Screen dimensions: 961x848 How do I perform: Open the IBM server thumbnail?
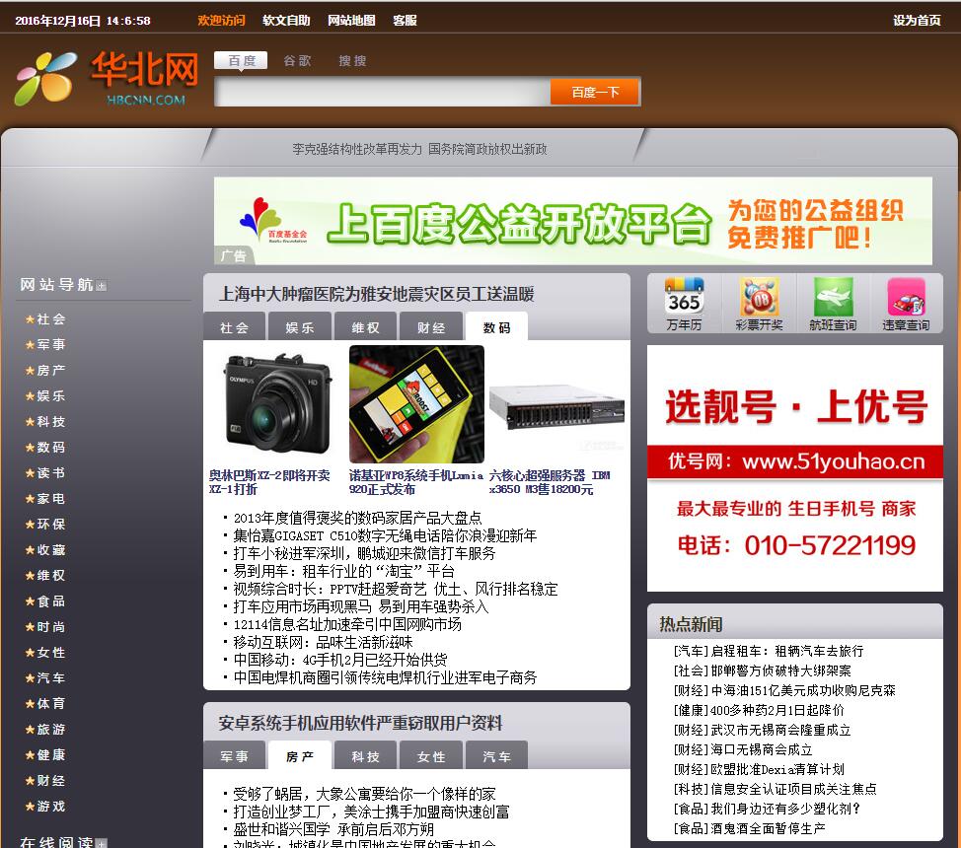[556, 404]
